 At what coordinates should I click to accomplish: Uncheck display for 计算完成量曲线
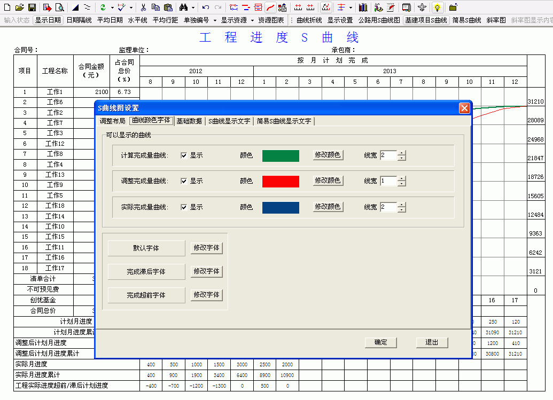(x=184, y=155)
